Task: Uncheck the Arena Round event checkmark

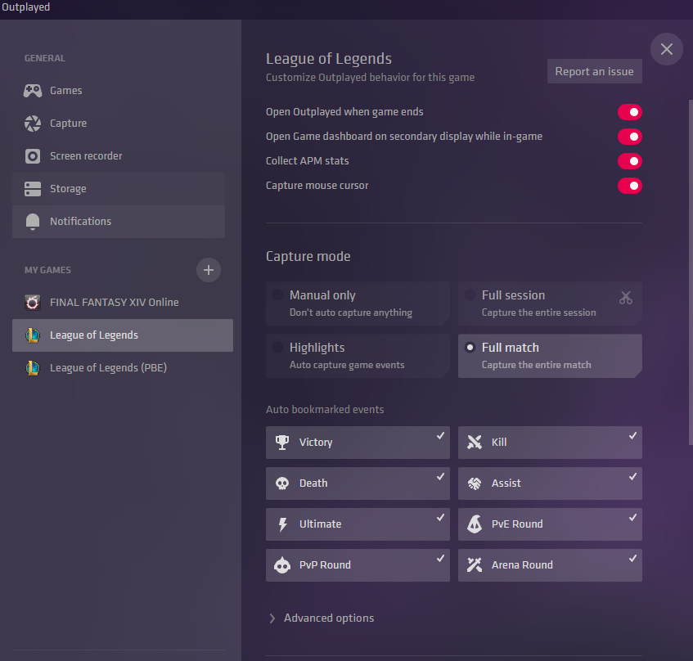Action: point(633,559)
